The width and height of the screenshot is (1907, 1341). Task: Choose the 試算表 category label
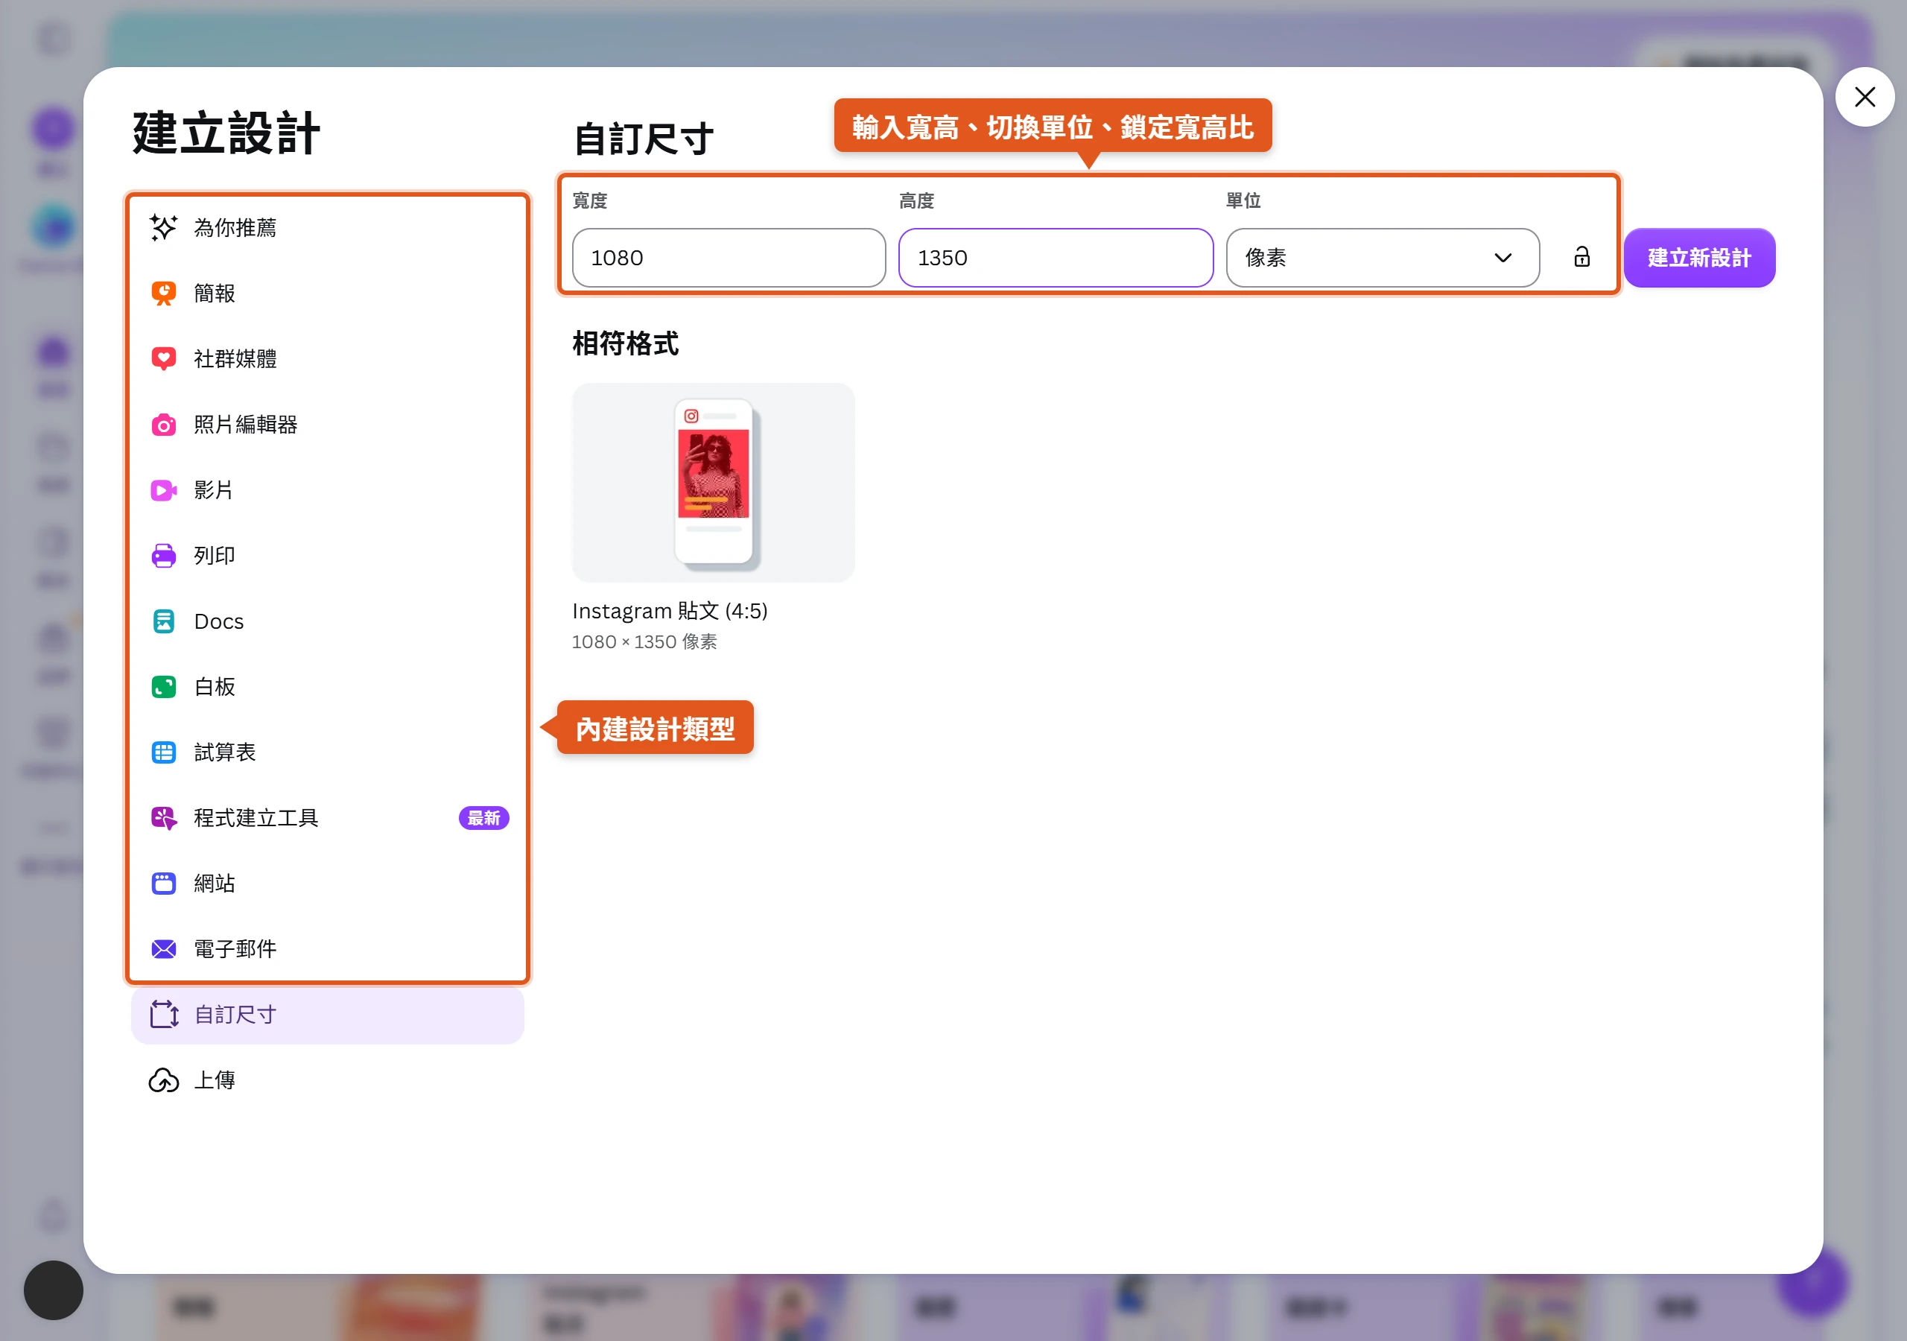click(225, 752)
